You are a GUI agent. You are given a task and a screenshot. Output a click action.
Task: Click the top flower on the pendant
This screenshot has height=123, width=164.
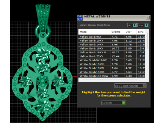pyautogui.click(x=42, y=54)
